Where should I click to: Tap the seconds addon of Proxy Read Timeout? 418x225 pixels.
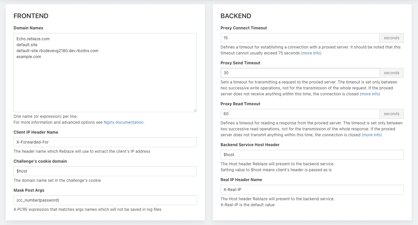coord(392,114)
